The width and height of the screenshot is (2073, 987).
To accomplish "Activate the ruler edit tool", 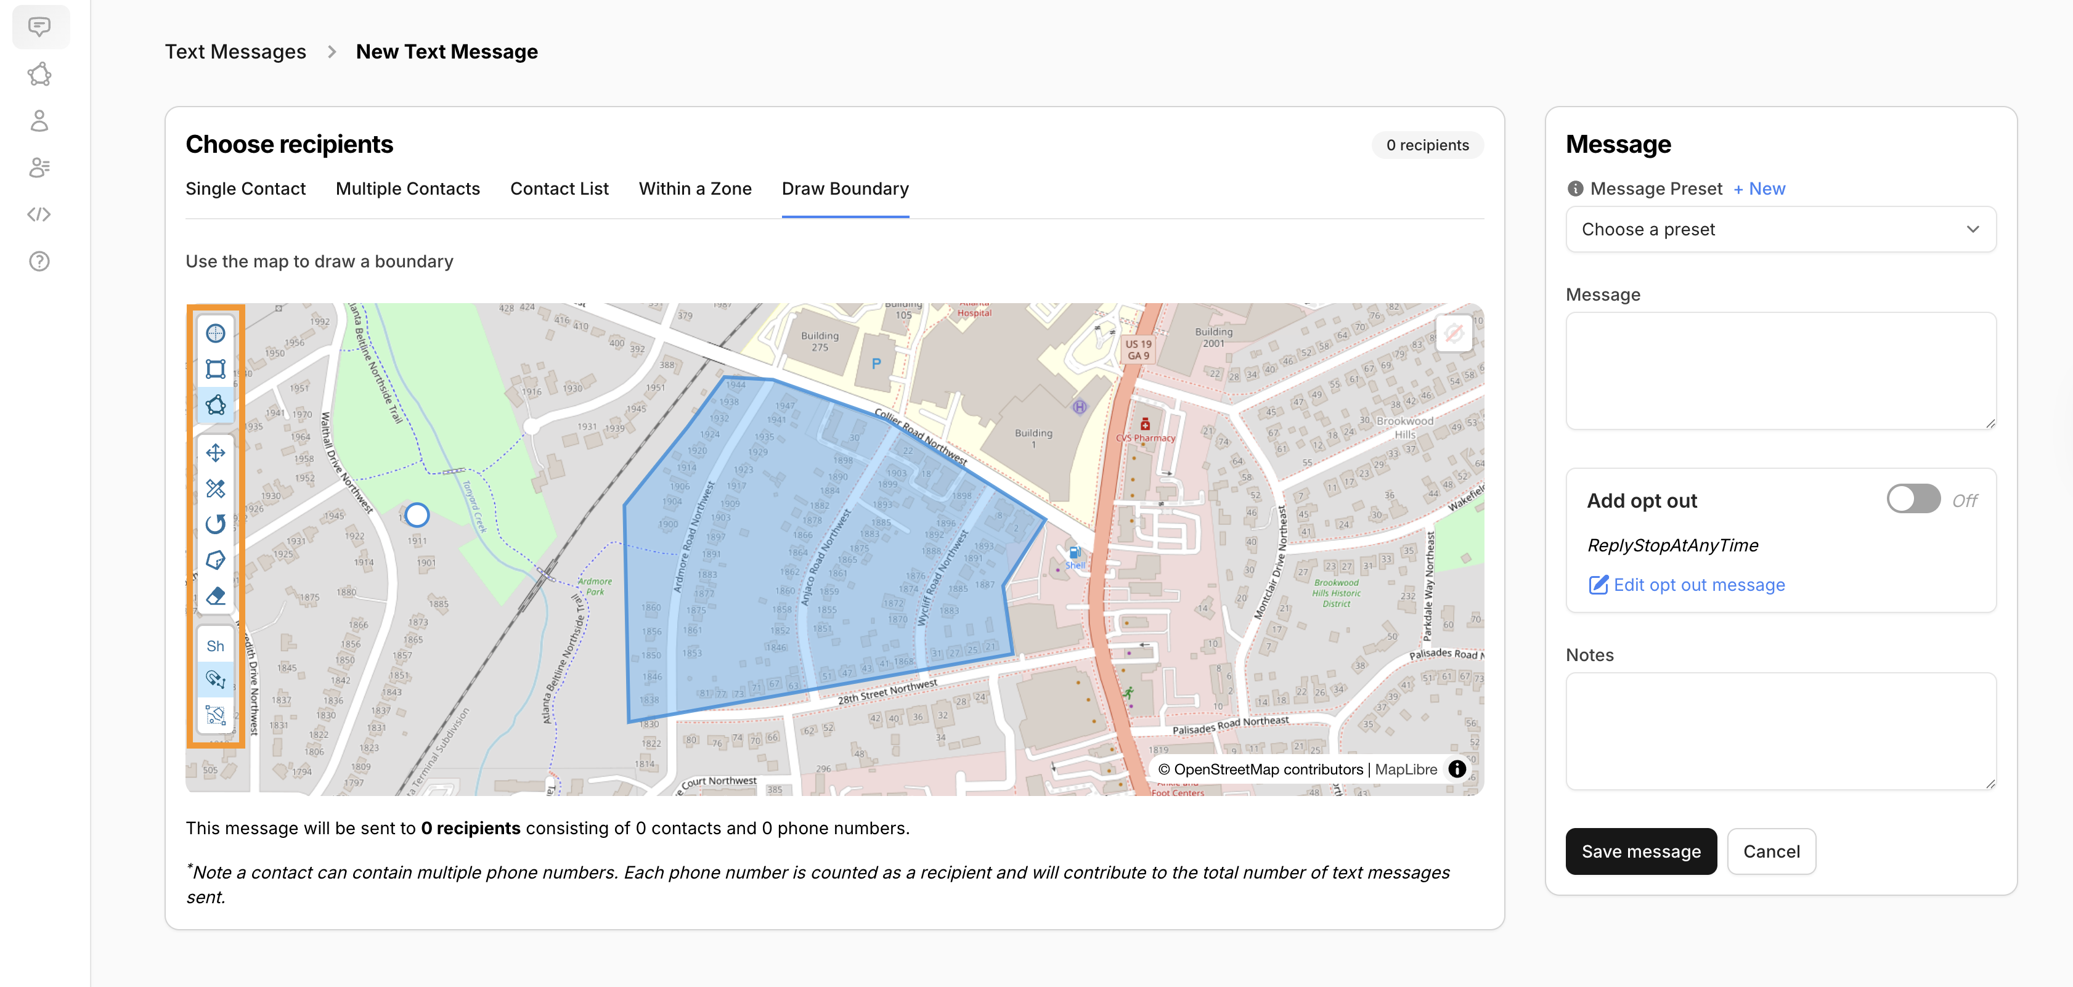I will (215, 489).
